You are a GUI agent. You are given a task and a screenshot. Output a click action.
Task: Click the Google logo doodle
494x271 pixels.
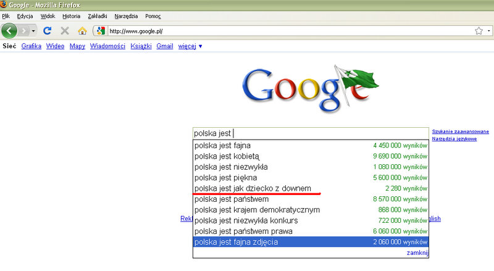pos(311,89)
